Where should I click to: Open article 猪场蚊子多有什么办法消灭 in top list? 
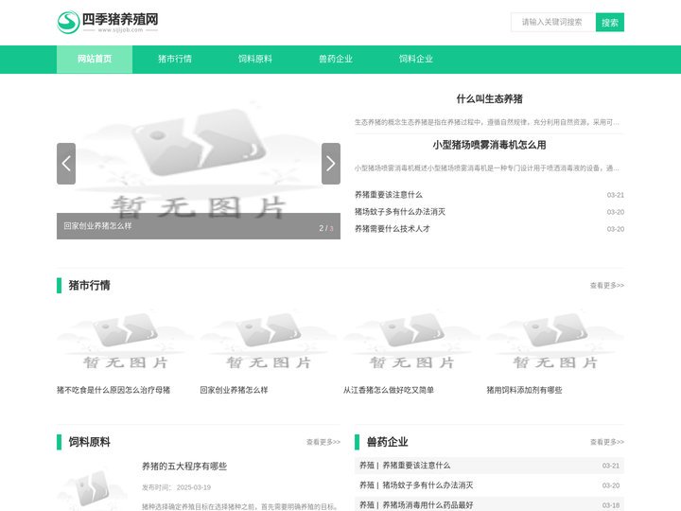click(x=400, y=212)
